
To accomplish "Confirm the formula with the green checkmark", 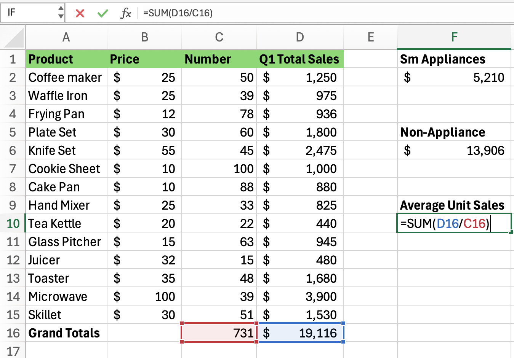I will tap(102, 13).
